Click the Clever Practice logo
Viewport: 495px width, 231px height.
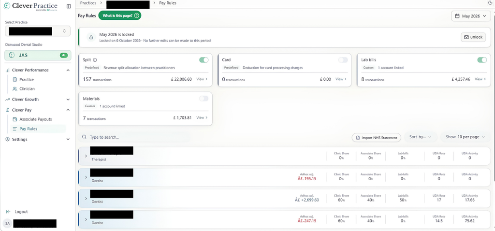(x=30, y=7)
